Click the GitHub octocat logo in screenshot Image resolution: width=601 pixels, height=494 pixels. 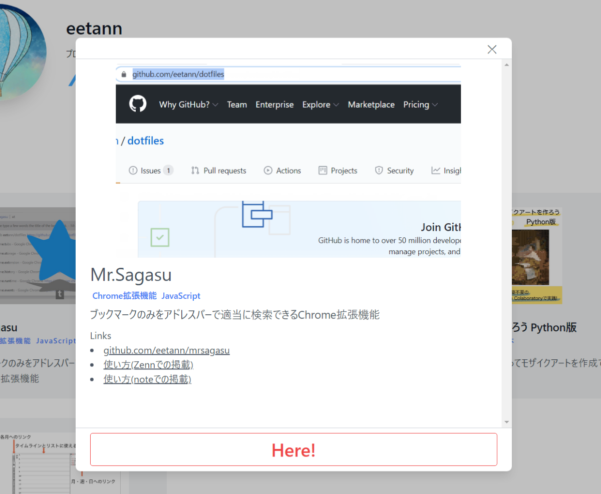tap(138, 104)
